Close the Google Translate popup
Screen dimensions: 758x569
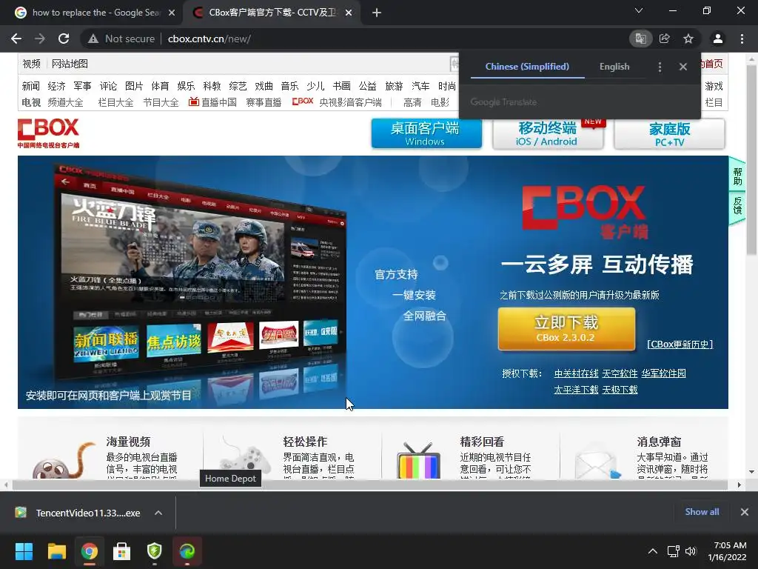click(x=683, y=67)
